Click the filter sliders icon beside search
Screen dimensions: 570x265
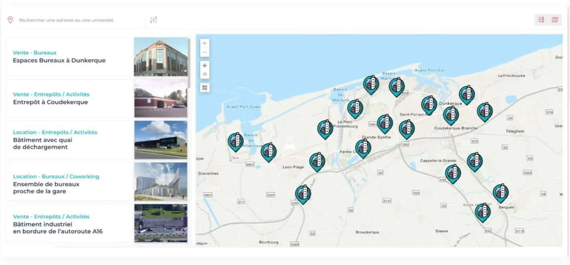point(154,20)
